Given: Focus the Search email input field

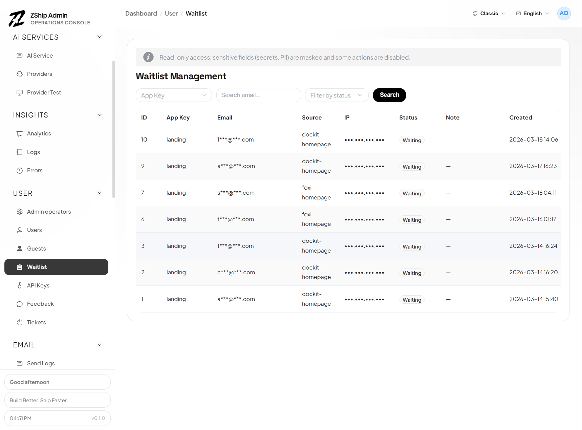Looking at the screenshot, I should (x=258, y=95).
